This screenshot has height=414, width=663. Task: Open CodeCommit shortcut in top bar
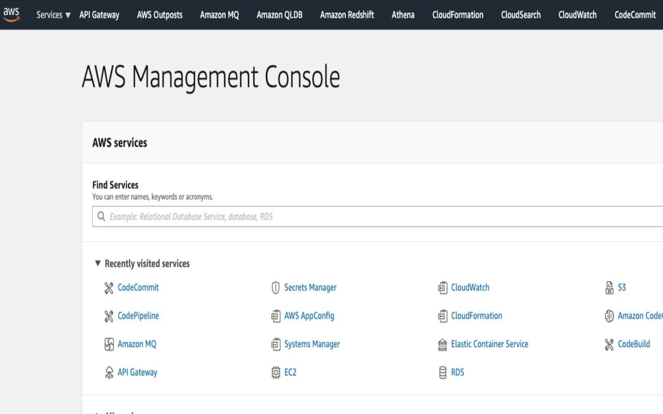(636, 15)
